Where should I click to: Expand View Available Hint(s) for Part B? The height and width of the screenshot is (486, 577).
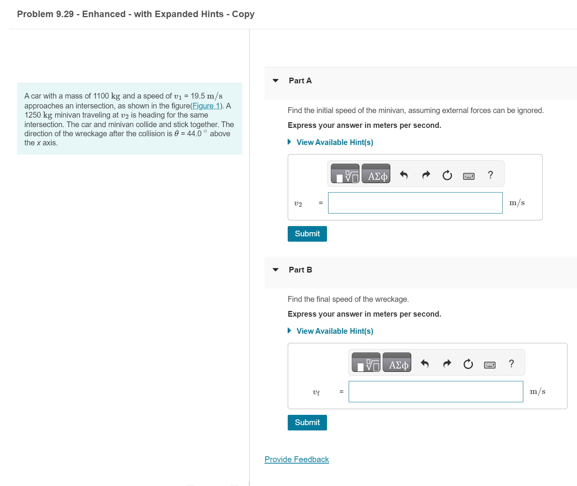(334, 331)
